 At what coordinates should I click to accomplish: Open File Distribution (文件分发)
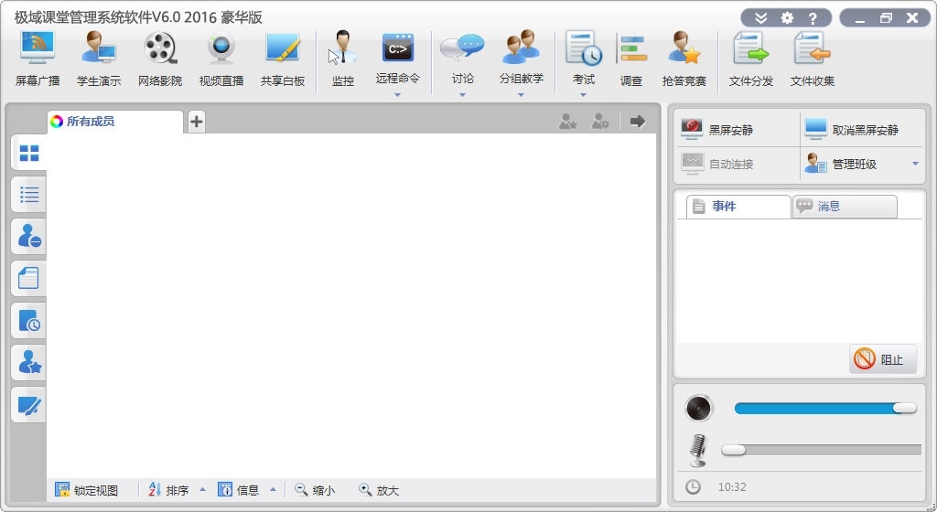[x=751, y=59]
